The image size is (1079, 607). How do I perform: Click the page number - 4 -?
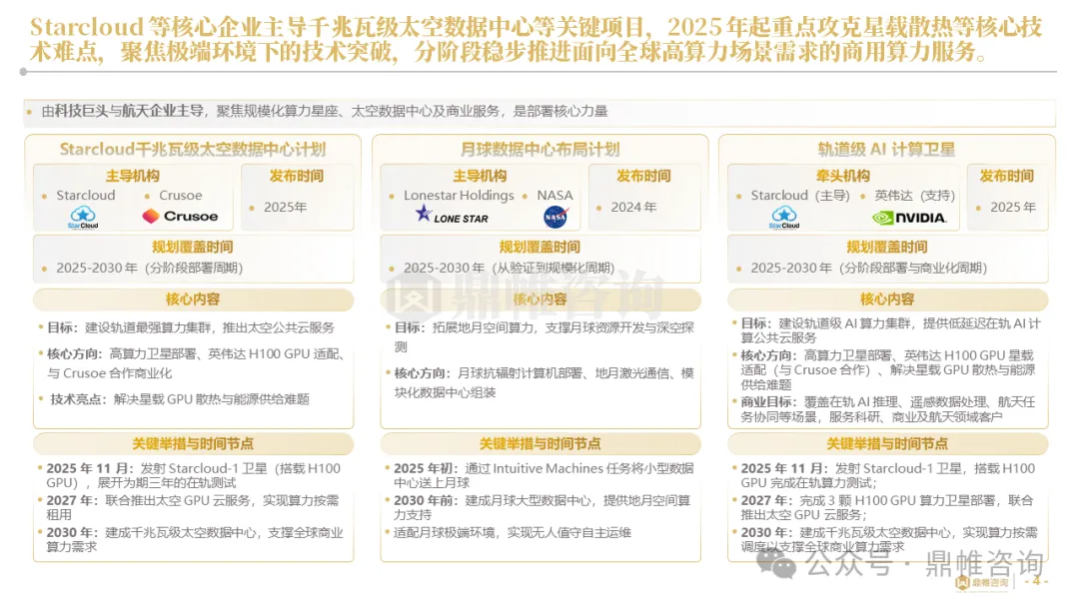pyautogui.click(x=1036, y=582)
